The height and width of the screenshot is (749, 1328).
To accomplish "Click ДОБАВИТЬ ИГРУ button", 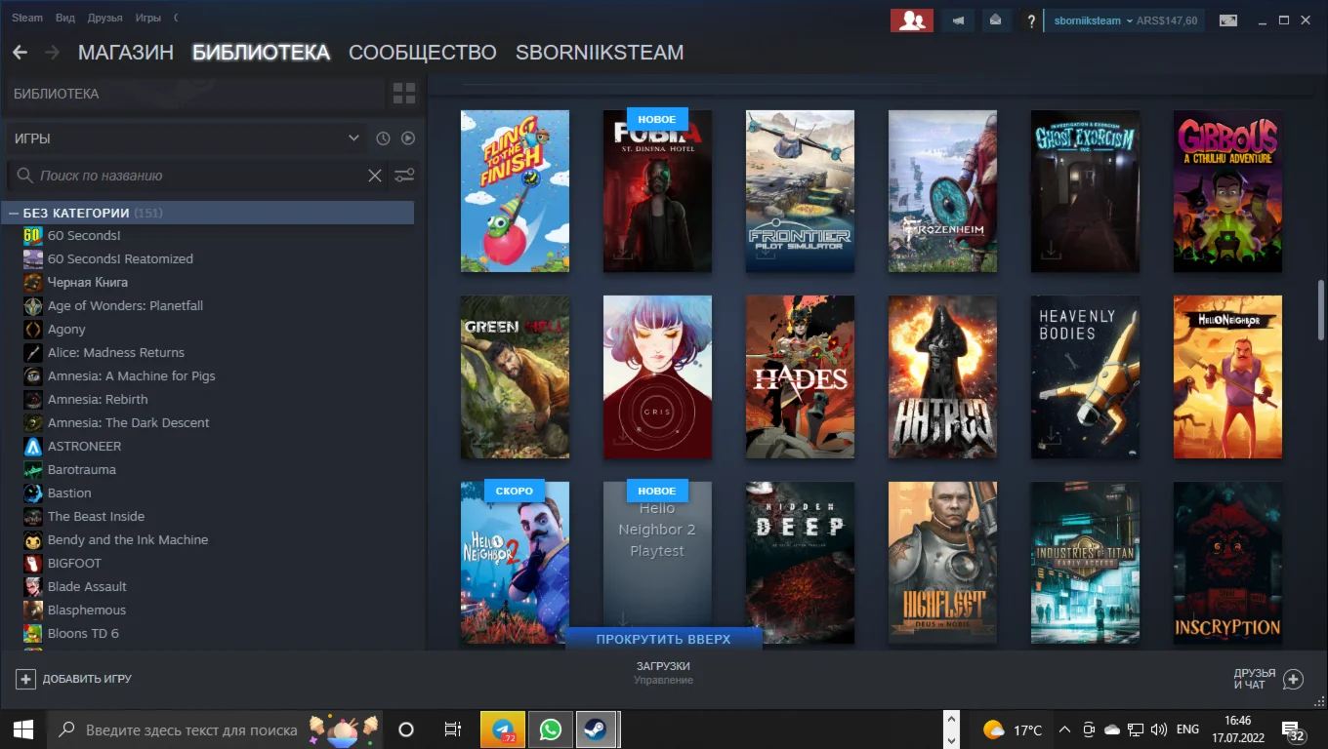I will point(74,679).
